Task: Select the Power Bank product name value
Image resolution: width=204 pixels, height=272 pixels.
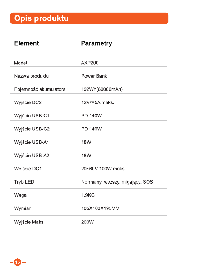Action: click(94, 76)
